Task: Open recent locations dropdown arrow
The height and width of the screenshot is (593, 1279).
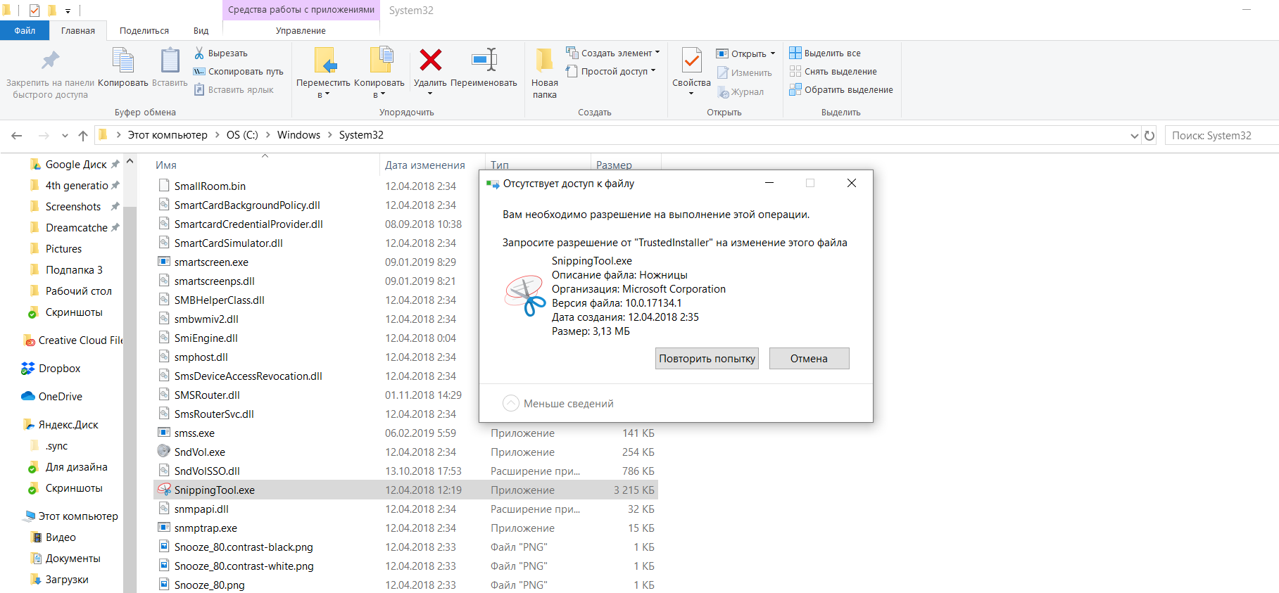Action: [x=65, y=135]
